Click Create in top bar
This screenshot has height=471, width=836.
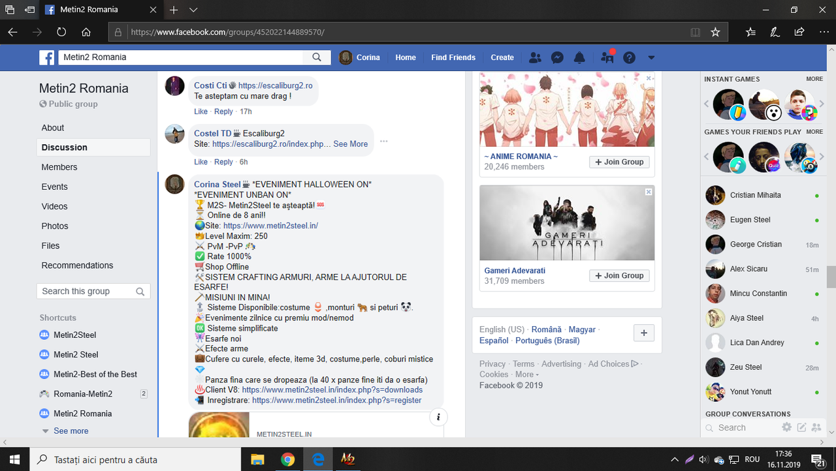click(x=502, y=57)
